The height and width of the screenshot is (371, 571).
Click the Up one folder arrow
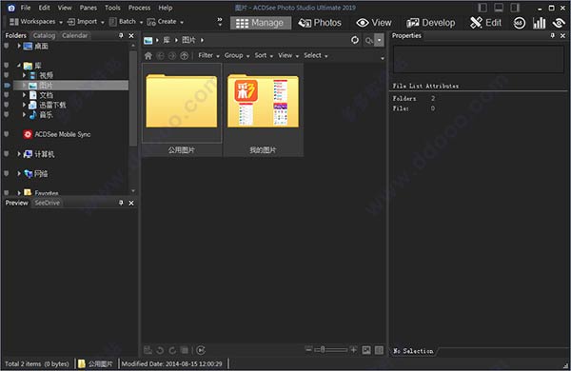point(185,56)
